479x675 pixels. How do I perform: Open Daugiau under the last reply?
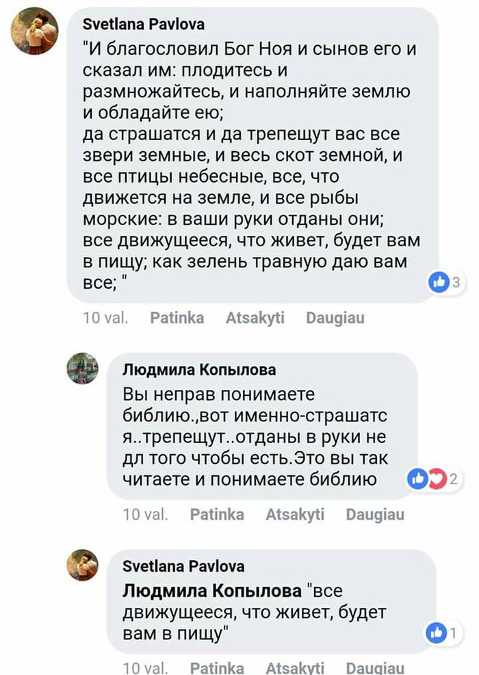375,667
